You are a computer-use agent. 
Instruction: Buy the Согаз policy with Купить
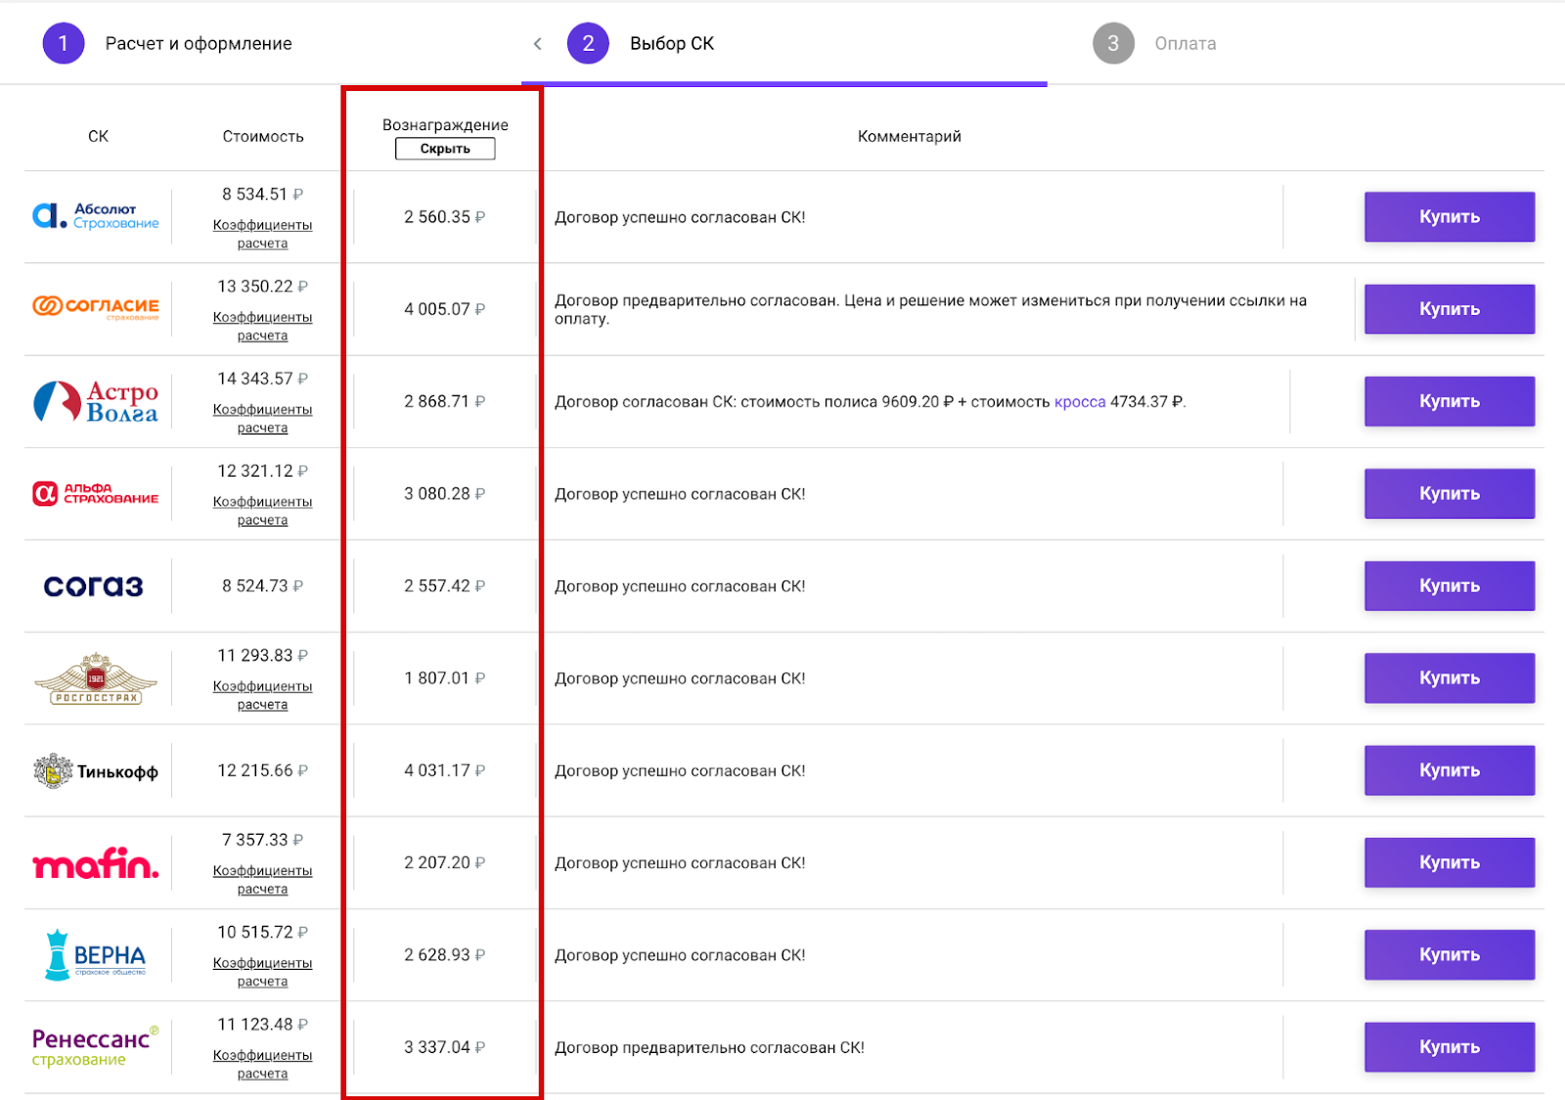(1449, 586)
